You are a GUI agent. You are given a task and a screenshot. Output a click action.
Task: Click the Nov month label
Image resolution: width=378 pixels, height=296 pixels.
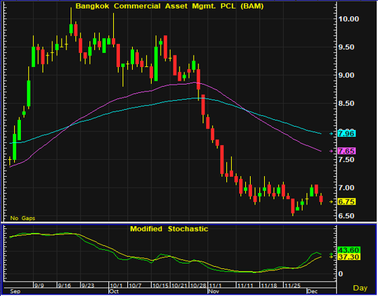coord(213,291)
